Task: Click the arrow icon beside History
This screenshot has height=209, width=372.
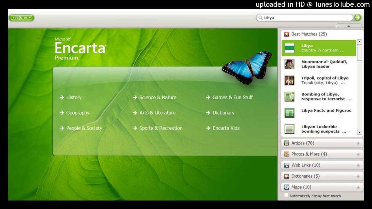Action: click(62, 98)
